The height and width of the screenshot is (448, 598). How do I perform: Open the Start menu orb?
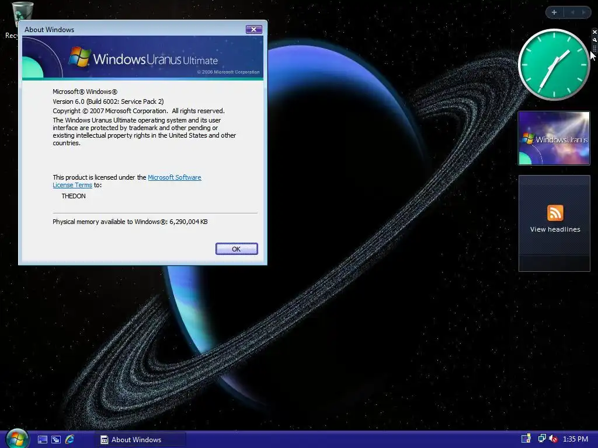pos(18,439)
